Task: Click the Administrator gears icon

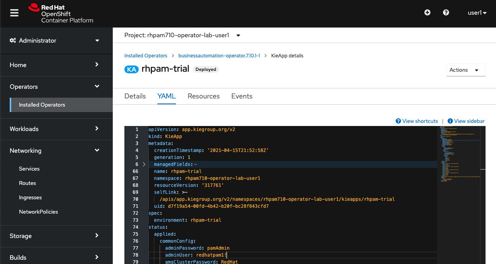Action: click(x=13, y=40)
